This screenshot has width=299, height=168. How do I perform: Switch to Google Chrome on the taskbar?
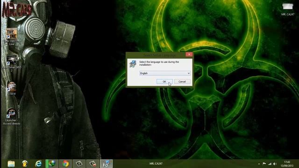(x=65, y=164)
